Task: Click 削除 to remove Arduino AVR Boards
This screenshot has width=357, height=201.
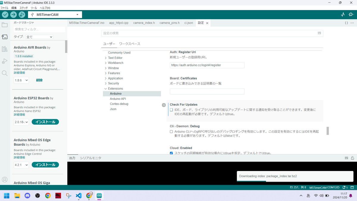Action: point(39,80)
